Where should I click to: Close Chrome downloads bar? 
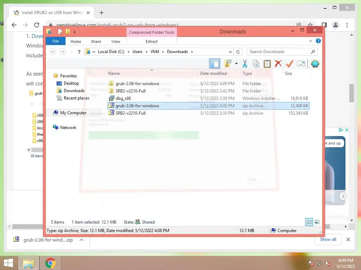pos(348,239)
